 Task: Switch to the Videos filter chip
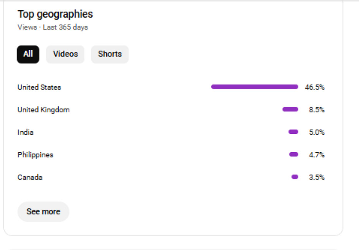click(65, 54)
